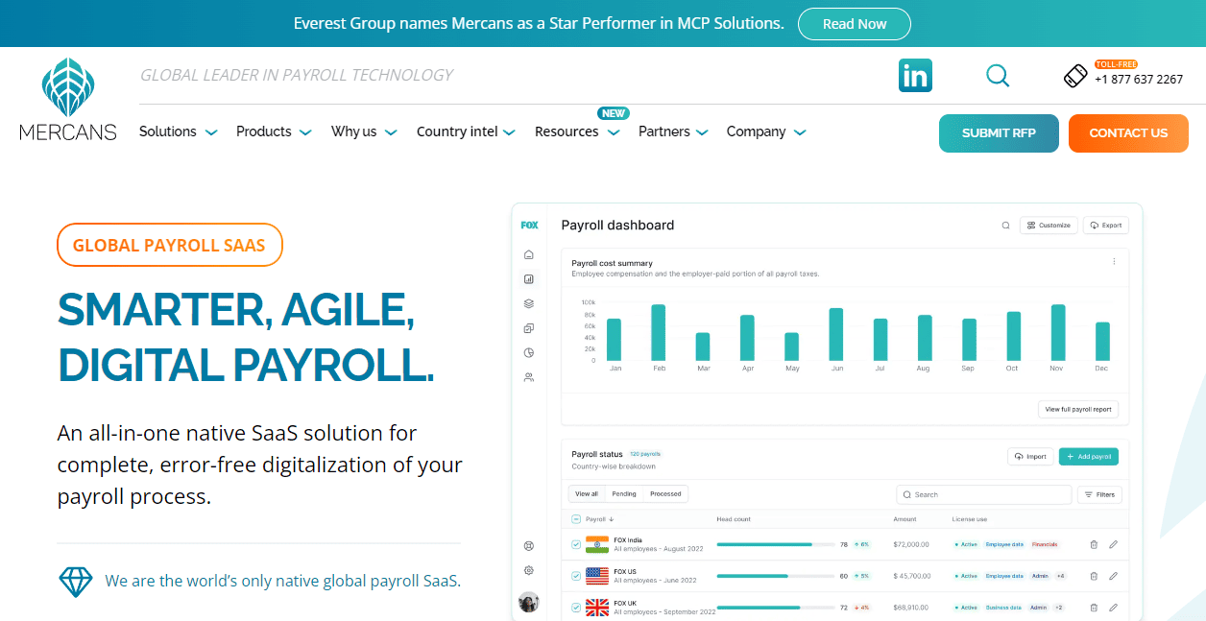1206x621 pixels.
Task: Expand the Partners menu
Action: [673, 131]
